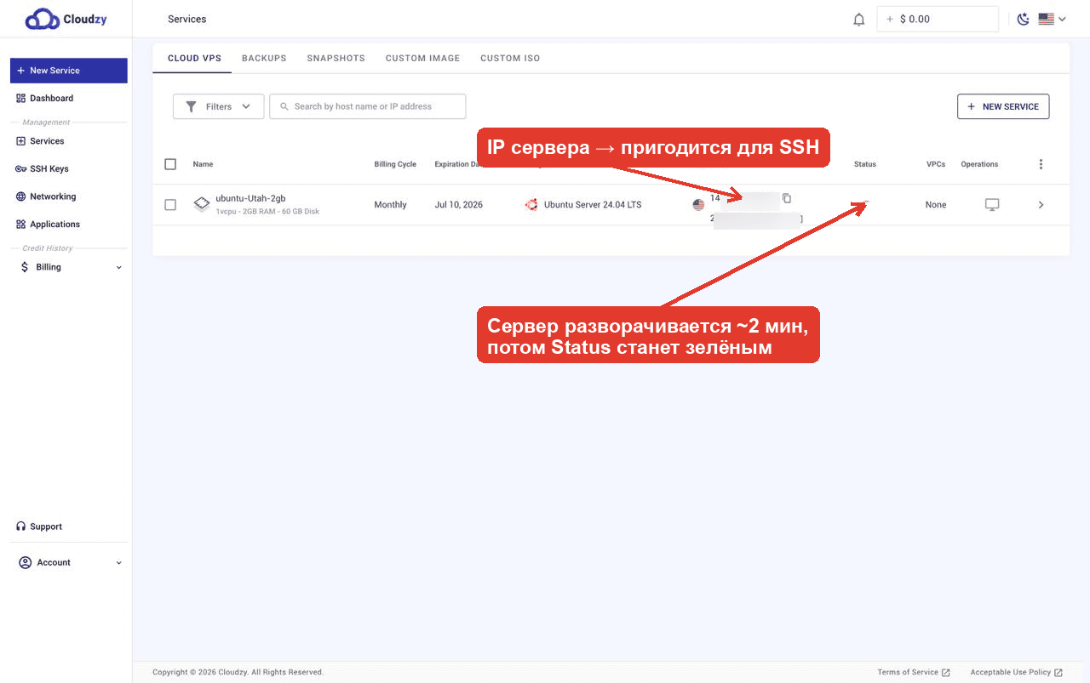Click the balance add-funds field
This screenshot has height=683, width=1090.
click(938, 19)
